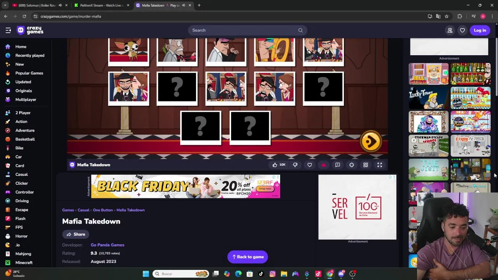Dislike the game with thumbs down
Image resolution: width=498 pixels, height=280 pixels.
295,165
